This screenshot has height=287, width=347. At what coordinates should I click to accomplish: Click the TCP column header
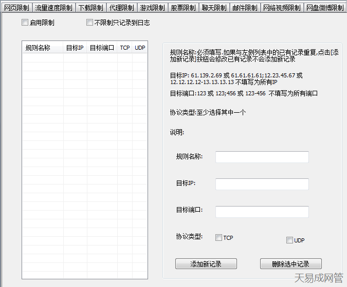pyautogui.click(x=124, y=48)
